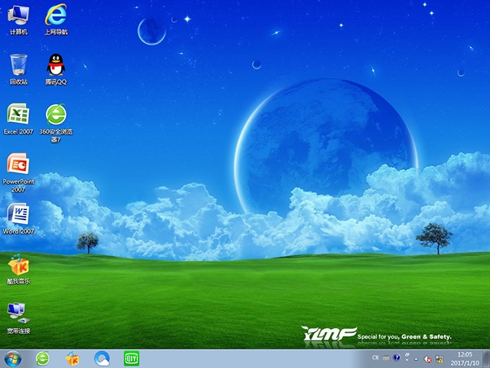Click the Windows Start button

tap(13, 358)
